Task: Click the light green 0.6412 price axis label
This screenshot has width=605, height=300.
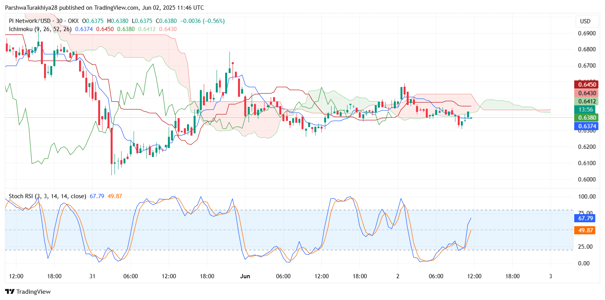Action: tap(586, 101)
